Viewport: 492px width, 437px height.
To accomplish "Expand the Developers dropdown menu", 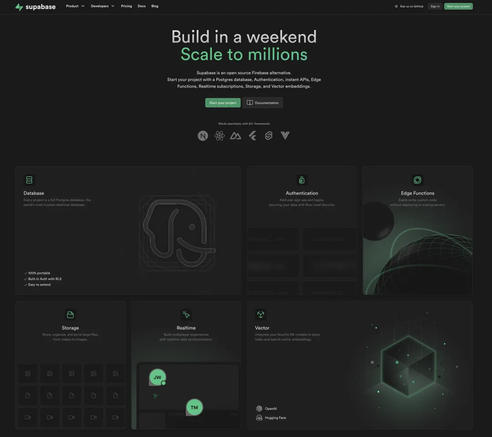I will (x=102, y=6).
